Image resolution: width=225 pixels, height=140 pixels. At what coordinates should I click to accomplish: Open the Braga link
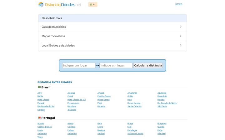pos(130,124)
